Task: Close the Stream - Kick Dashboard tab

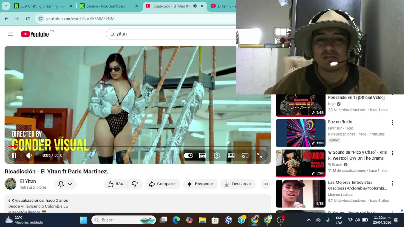Action: 136,6
